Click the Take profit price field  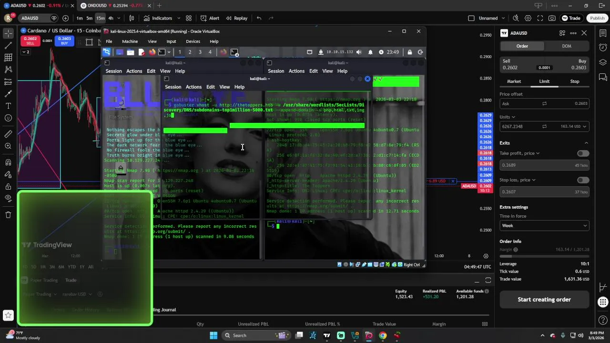point(544,165)
